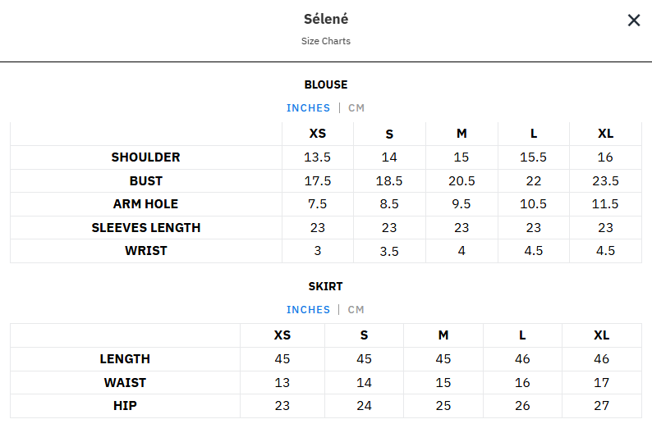Switch the blouse chart to CM
The height and width of the screenshot is (442, 652).
[x=356, y=108]
